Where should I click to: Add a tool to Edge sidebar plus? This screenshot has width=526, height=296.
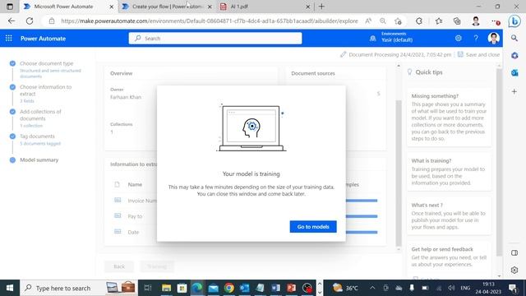point(514,91)
